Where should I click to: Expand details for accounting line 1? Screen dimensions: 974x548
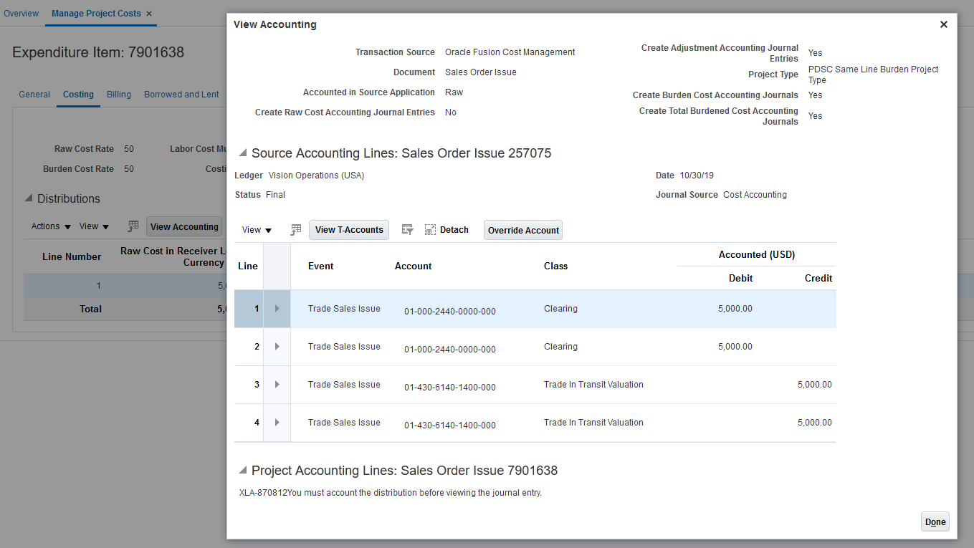pos(277,309)
